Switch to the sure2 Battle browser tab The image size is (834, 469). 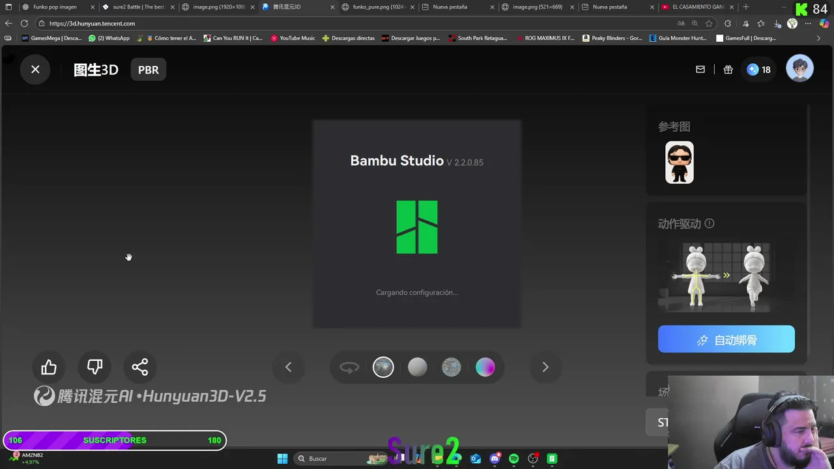138,7
